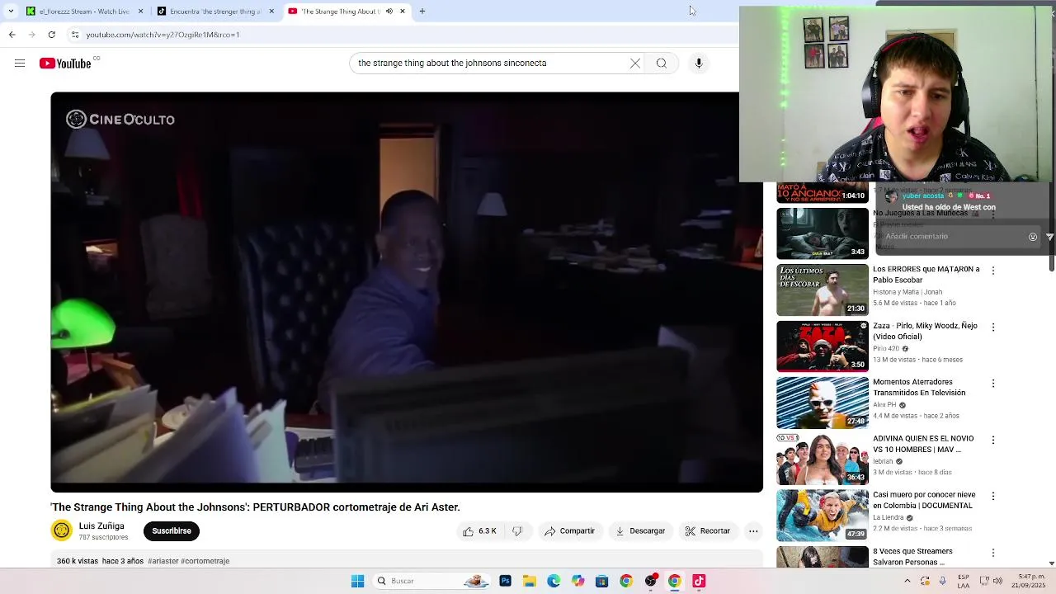
Task: Launch Microsoft Edge from the taskbar
Action: pos(554,582)
